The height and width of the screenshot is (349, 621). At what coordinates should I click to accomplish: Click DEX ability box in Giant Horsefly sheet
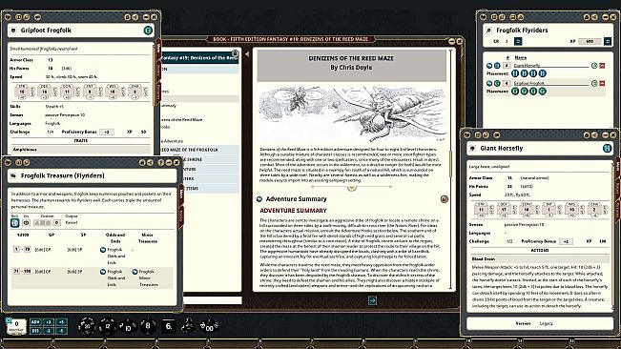pos(504,210)
